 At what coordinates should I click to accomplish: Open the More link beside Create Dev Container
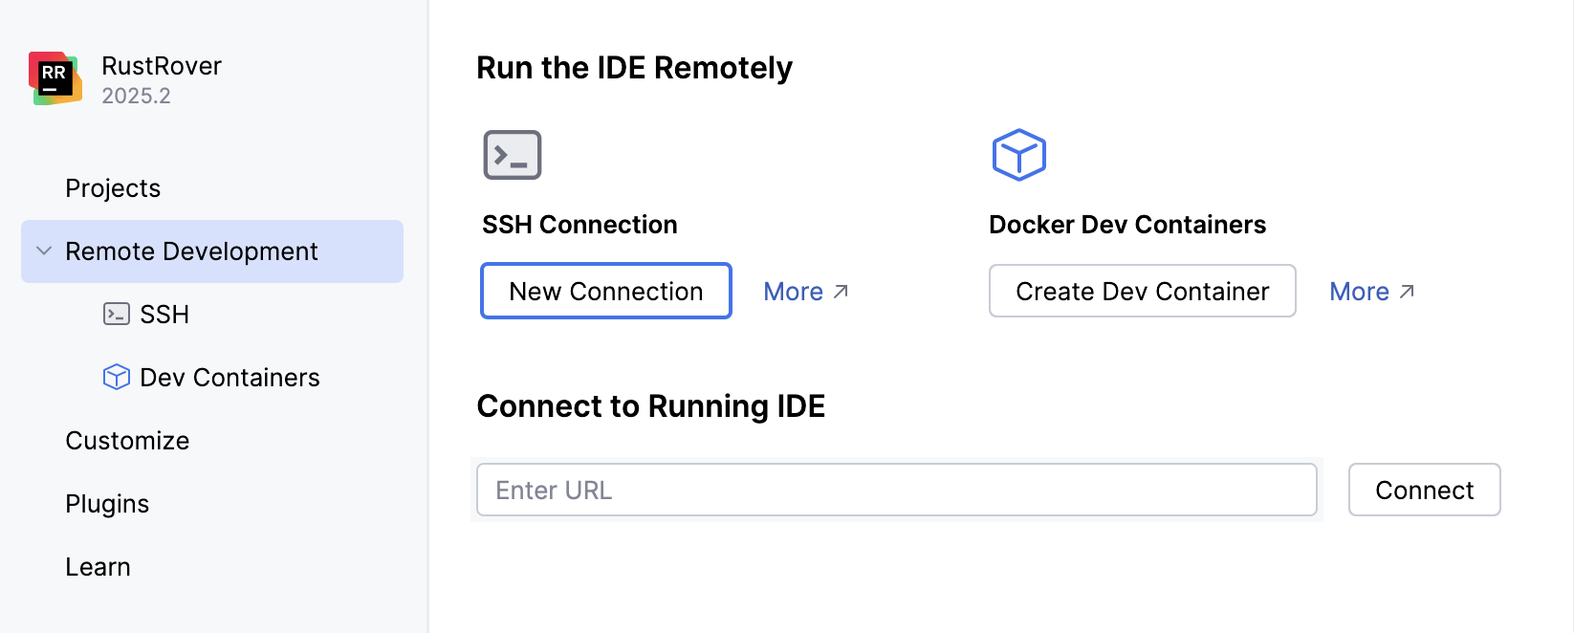(1359, 292)
